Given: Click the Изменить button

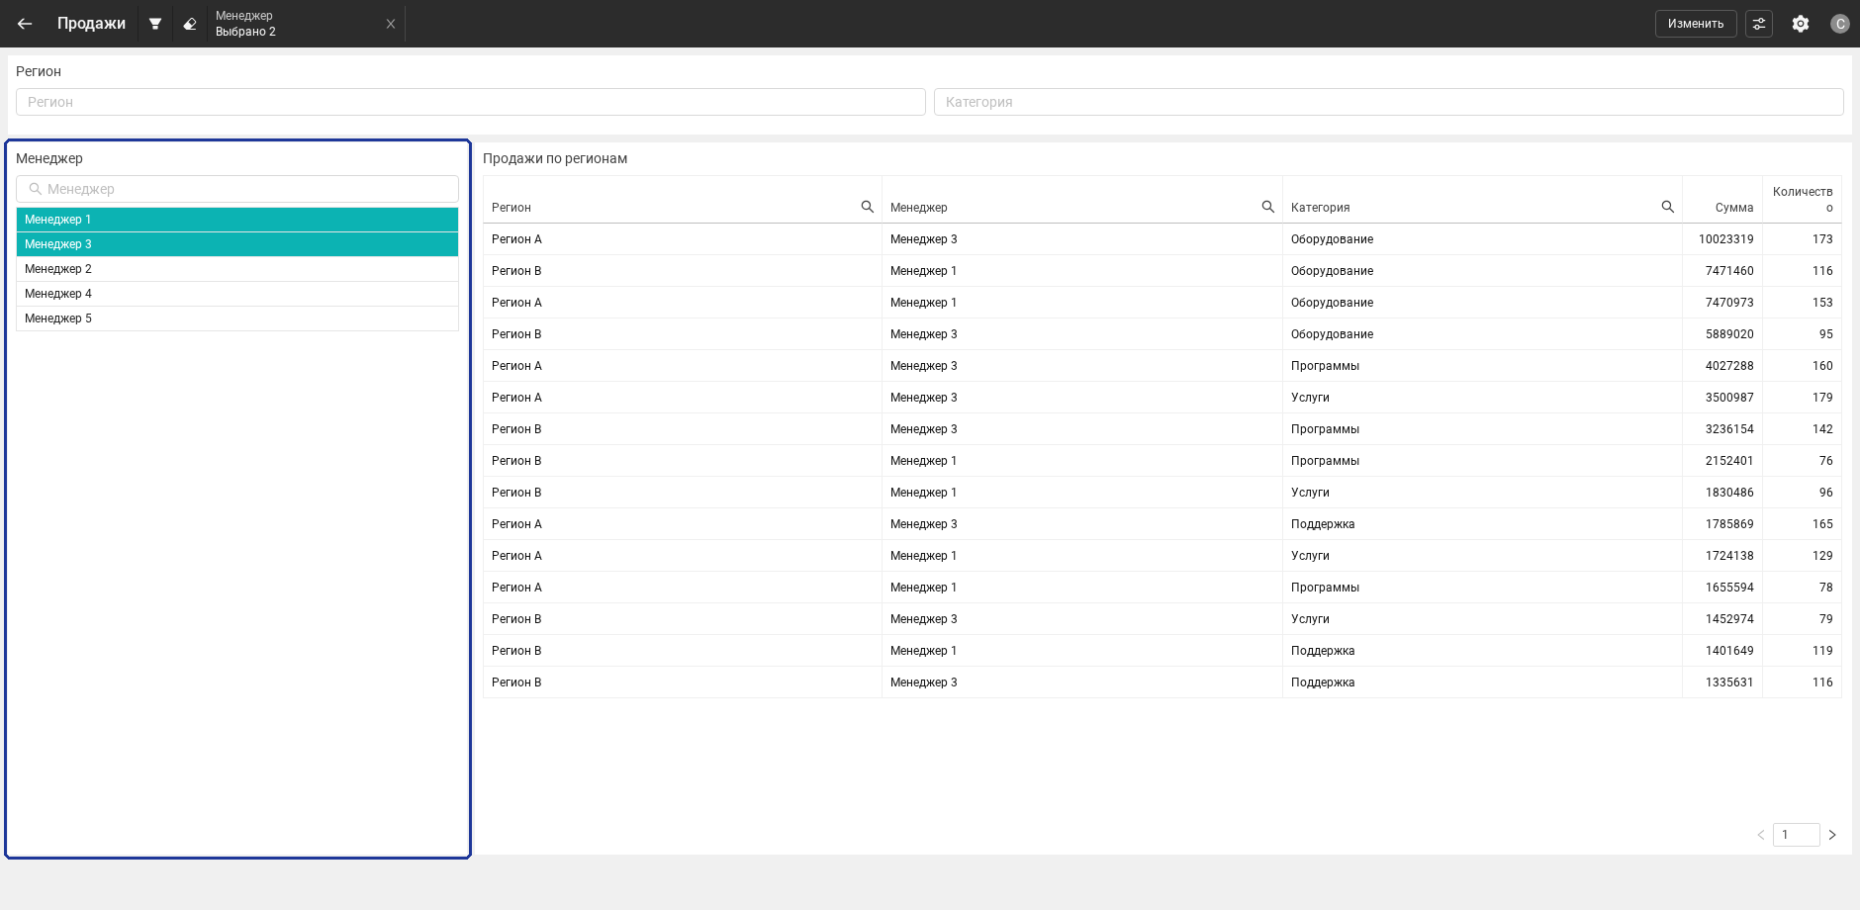Looking at the screenshot, I should tap(1696, 24).
